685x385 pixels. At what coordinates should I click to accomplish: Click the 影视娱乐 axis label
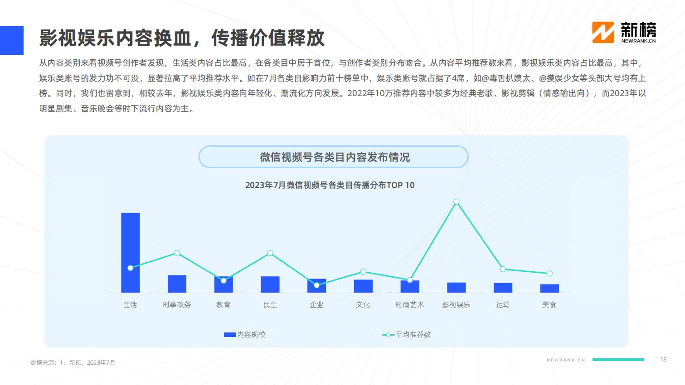pyautogui.click(x=456, y=305)
